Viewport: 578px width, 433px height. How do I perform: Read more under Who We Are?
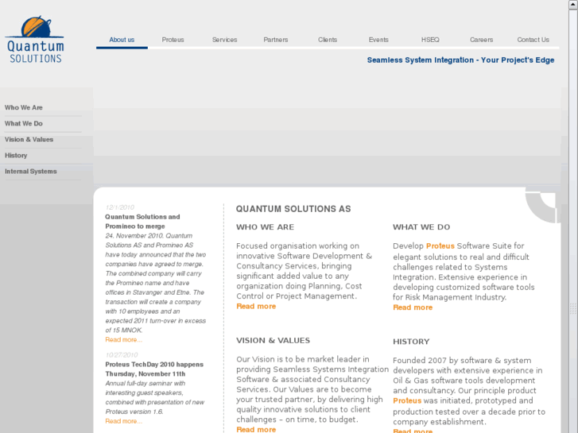pyautogui.click(x=256, y=306)
